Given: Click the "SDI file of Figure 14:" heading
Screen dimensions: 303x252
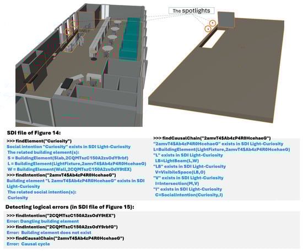Looking at the screenshot, I should coord(34,133).
